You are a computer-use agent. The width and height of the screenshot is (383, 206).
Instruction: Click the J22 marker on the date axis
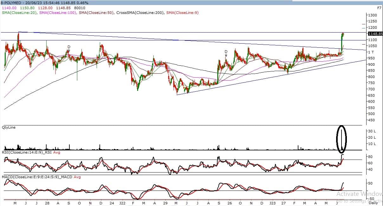[123, 203]
